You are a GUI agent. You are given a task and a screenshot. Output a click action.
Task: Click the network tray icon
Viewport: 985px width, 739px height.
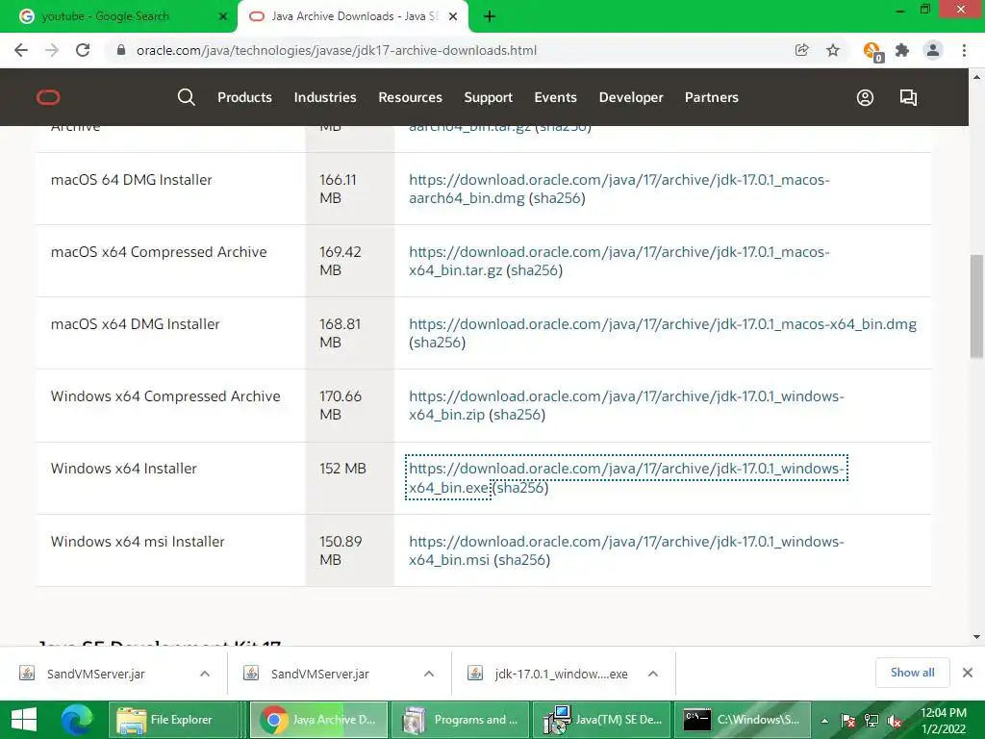(x=871, y=721)
